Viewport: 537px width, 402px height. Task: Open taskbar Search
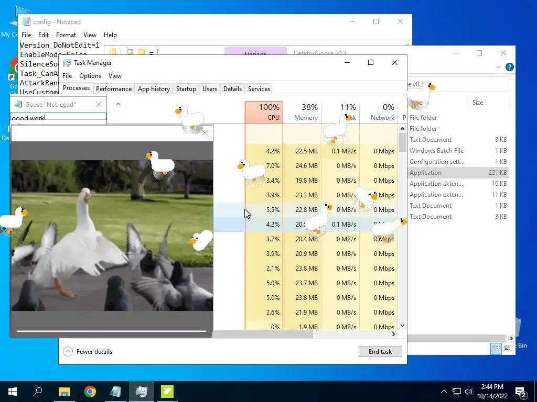38,392
